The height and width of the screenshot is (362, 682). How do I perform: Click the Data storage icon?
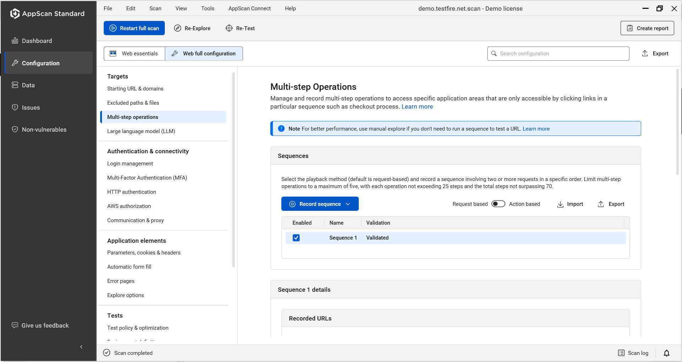[x=15, y=85]
